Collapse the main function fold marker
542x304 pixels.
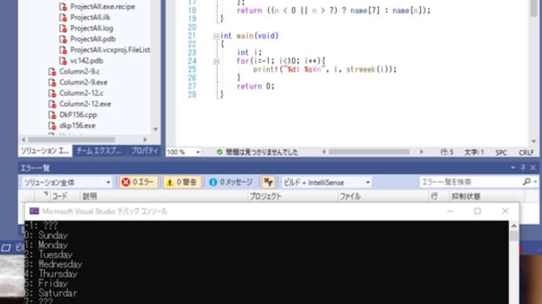tap(216, 36)
